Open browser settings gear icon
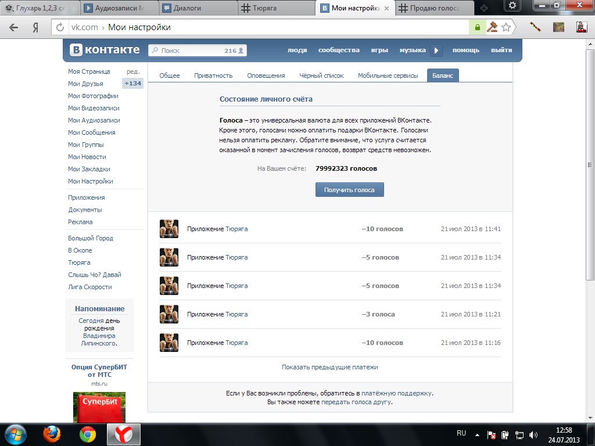Screen dimensions: 595x446 512,6
